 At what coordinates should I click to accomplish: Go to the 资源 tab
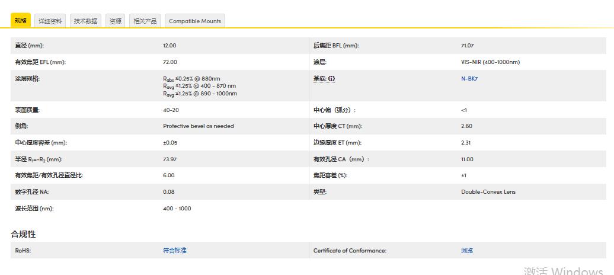(x=116, y=21)
